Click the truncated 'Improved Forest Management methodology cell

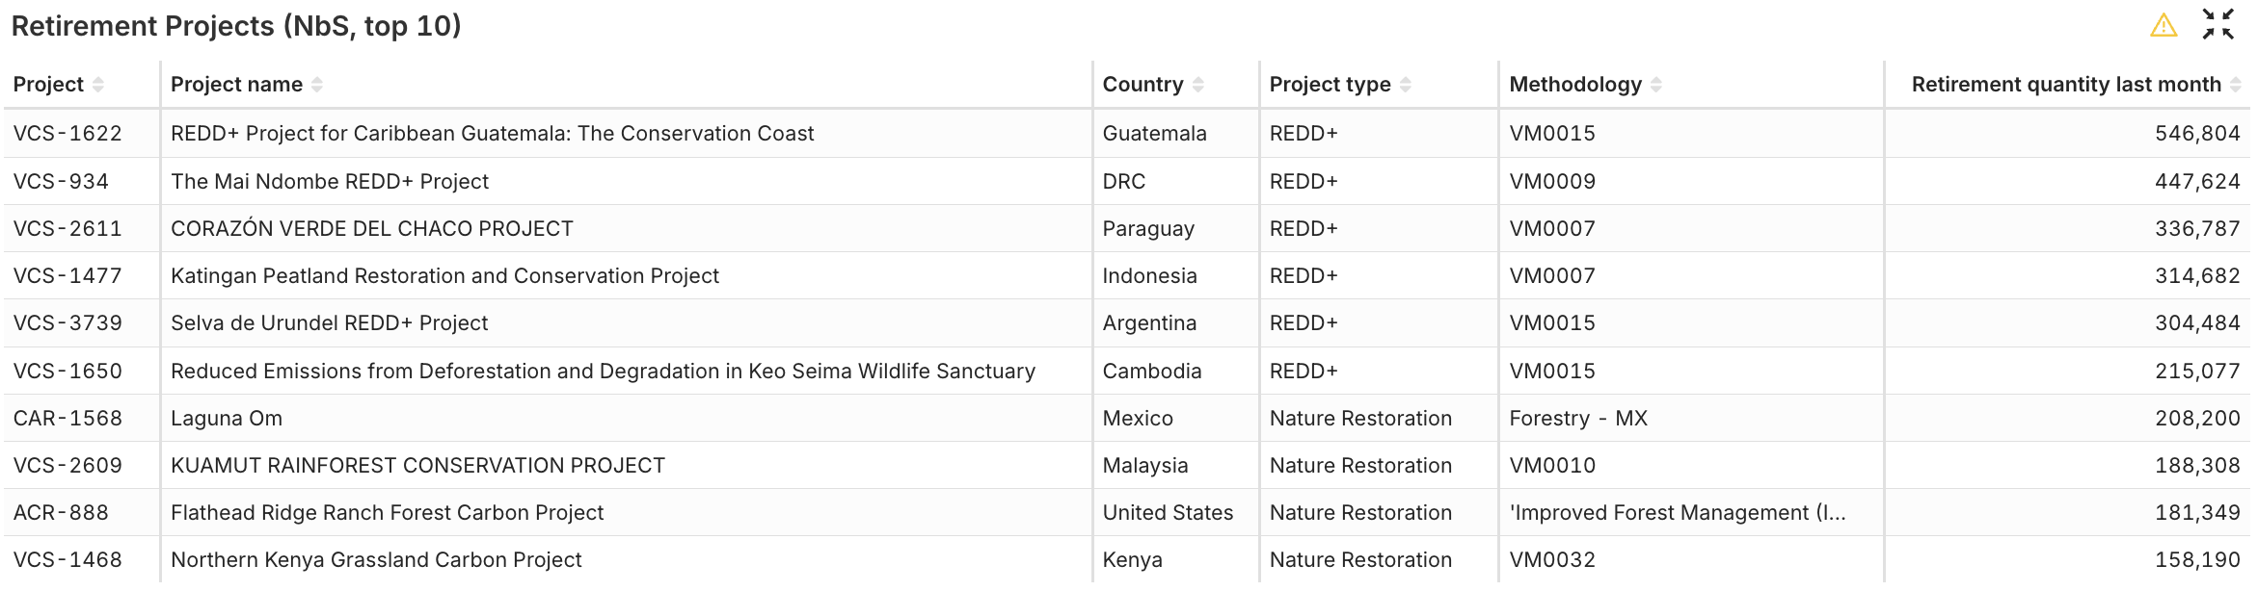tap(1678, 512)
